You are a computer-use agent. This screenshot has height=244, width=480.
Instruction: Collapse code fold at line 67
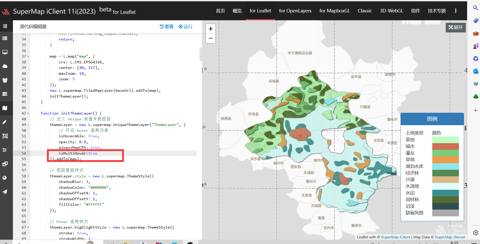click(x=28, y=228)
